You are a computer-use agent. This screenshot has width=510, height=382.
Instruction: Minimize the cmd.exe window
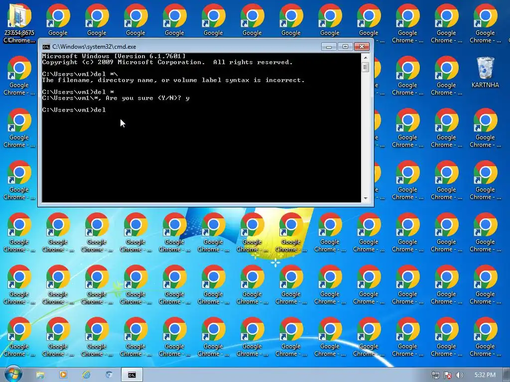tap(329, 47)
